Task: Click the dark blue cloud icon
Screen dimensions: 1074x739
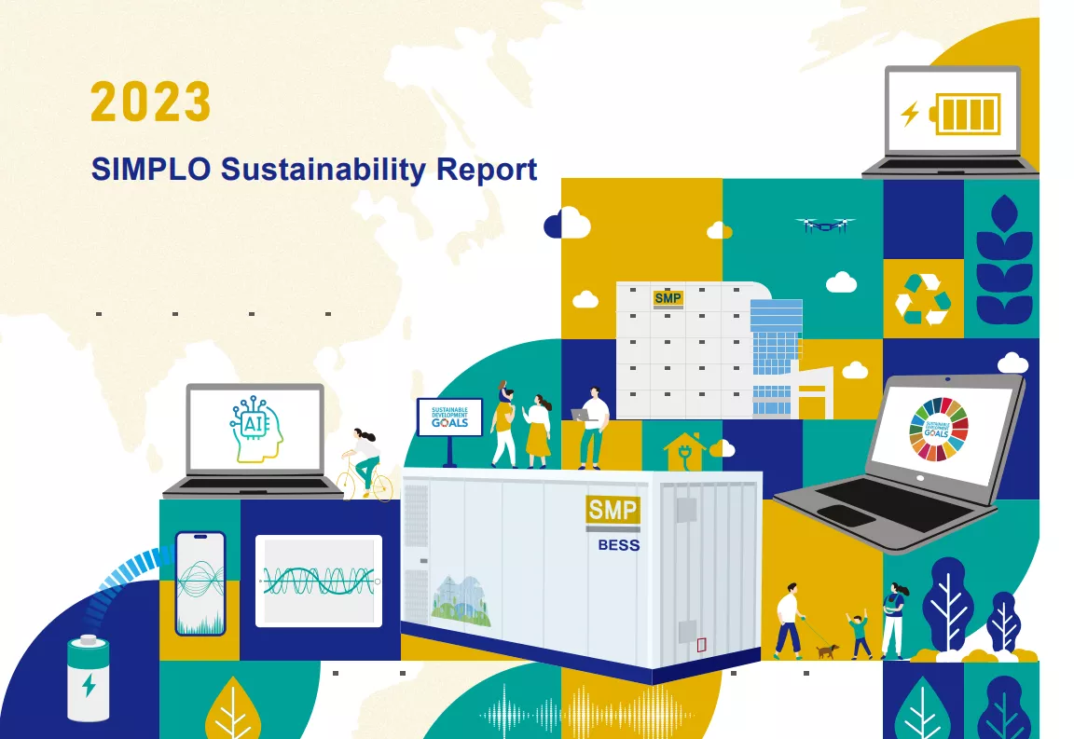Action: (567, 223)
